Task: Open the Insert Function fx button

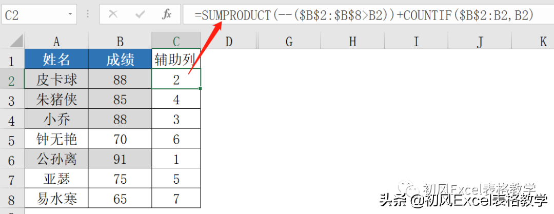Action: (x=167, y=14)
